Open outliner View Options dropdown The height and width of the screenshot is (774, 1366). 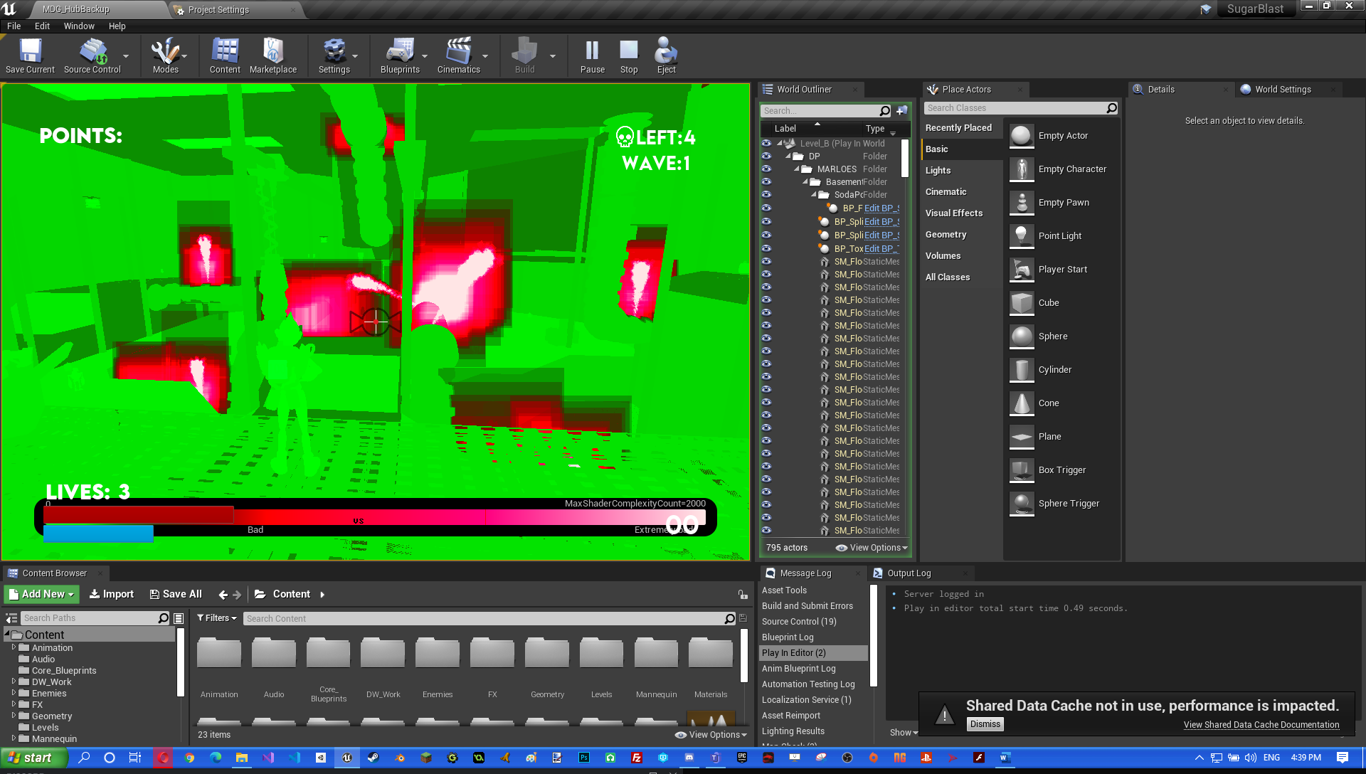point(872,548)
